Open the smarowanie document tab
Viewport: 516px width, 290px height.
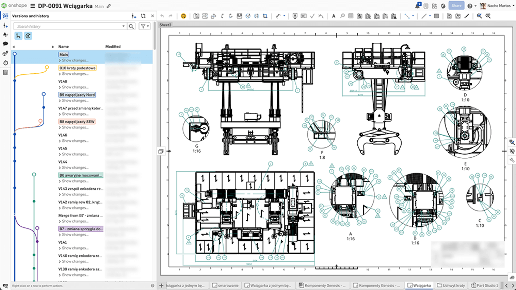pos(225,285)
